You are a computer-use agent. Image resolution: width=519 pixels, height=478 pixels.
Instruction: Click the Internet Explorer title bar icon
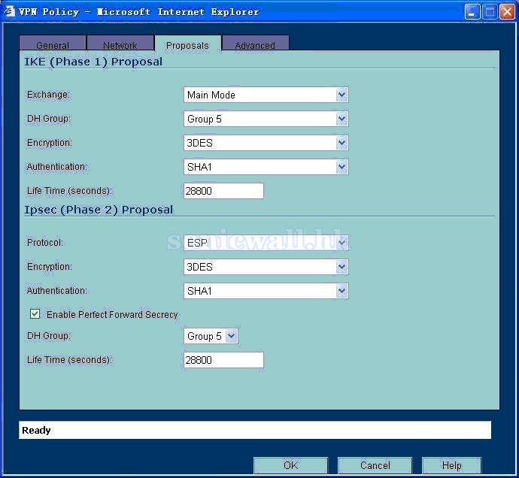coord(10,11)
